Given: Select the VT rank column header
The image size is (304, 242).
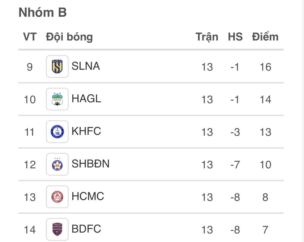Looking at the screenshot, I should pyautogui.click(x=30, y=37).
